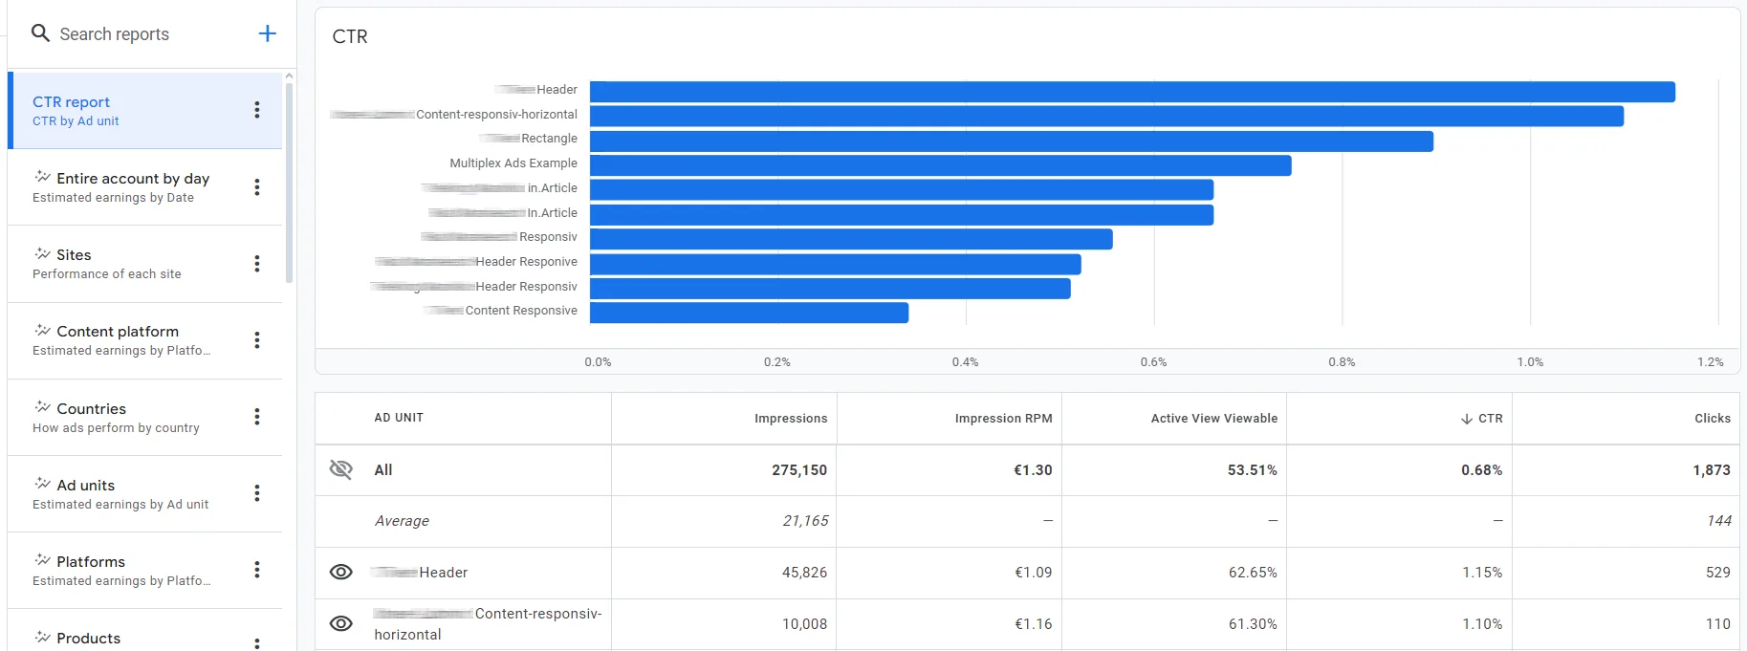Open the Products report
1747x651 pixels.
88,638
